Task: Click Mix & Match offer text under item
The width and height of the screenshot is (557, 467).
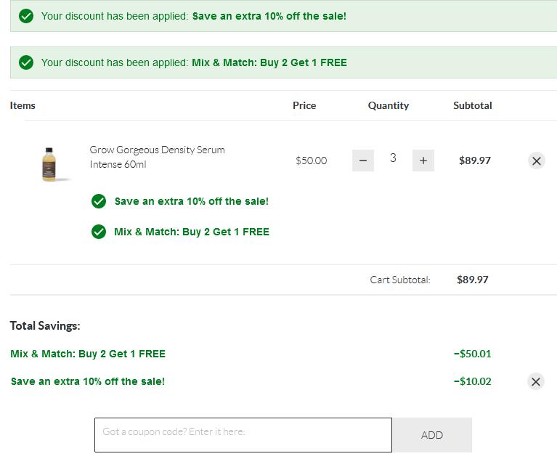Action: pyautogui.click(x=192, y=232)
